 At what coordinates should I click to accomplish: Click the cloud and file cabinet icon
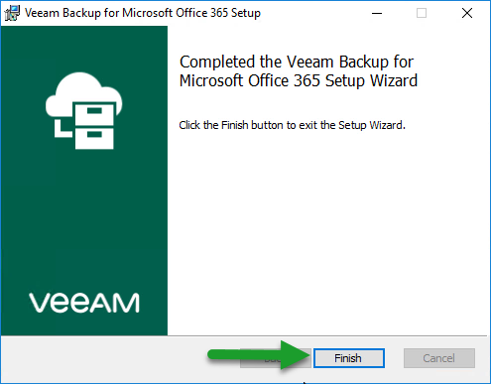[x=83, y=110]
